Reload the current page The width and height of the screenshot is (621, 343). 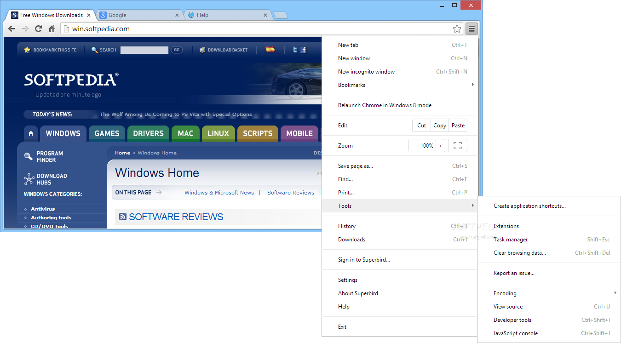39,29
